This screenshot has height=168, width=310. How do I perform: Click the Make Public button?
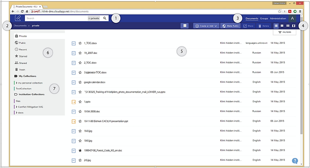[231, 26]
